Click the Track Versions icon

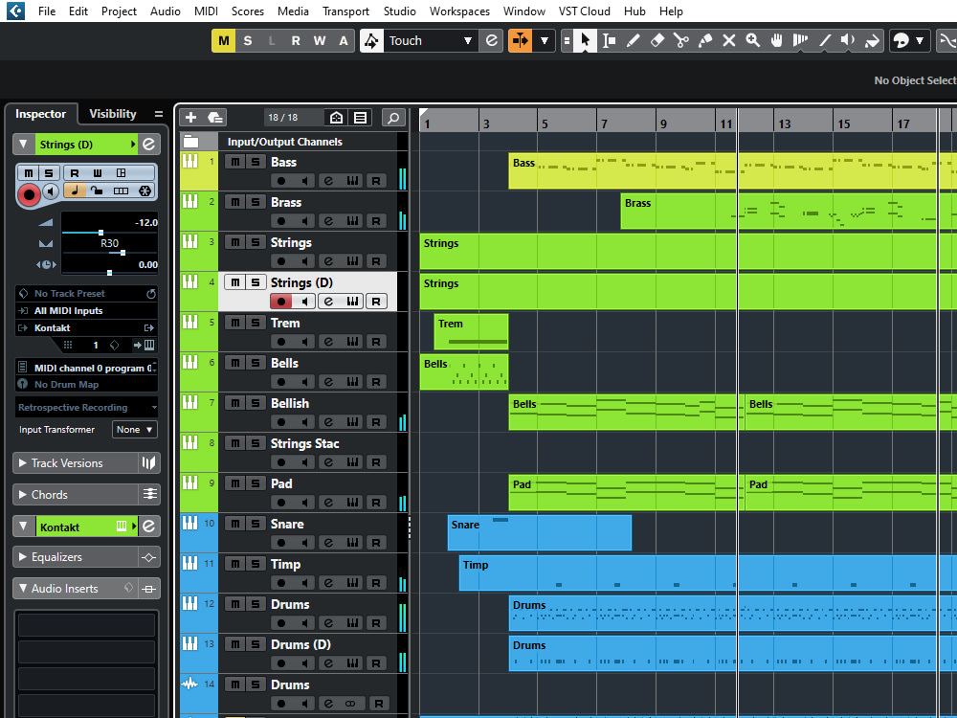pyautogui.click(x=149, y=462)
